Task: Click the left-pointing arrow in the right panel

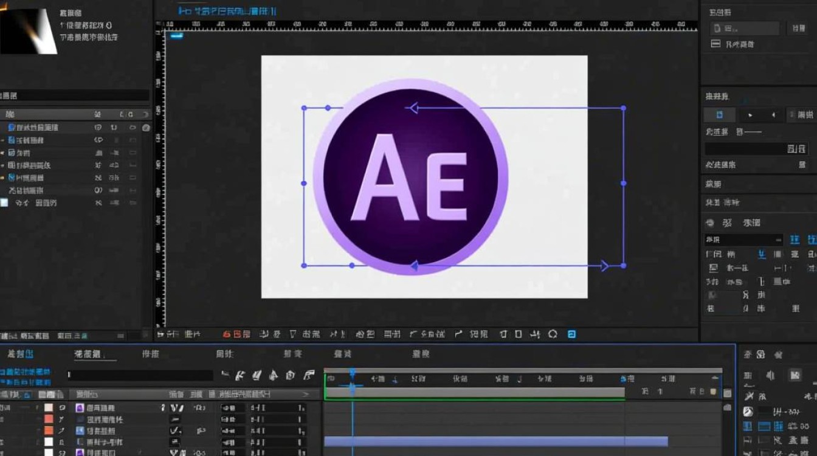Action: click(x=773, y=114)
